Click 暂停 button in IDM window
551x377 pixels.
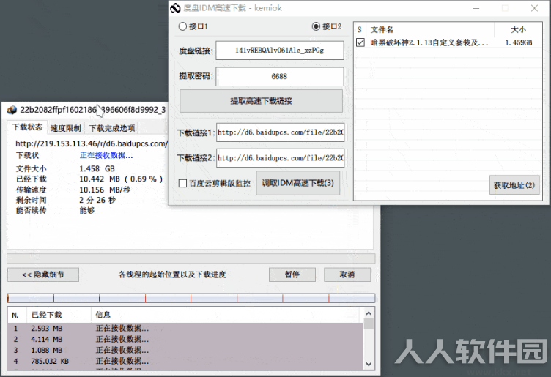click(292, 275)
